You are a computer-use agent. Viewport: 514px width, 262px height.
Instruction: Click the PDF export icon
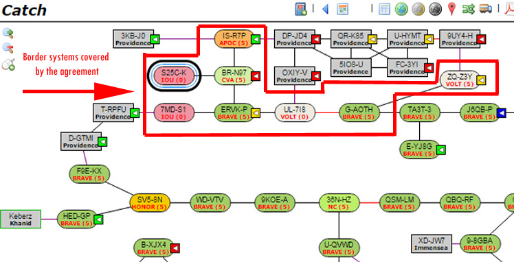click(509, 9)
